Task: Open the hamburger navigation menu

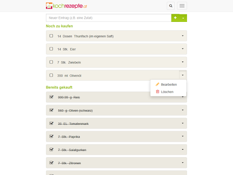Action: (182, 6)
